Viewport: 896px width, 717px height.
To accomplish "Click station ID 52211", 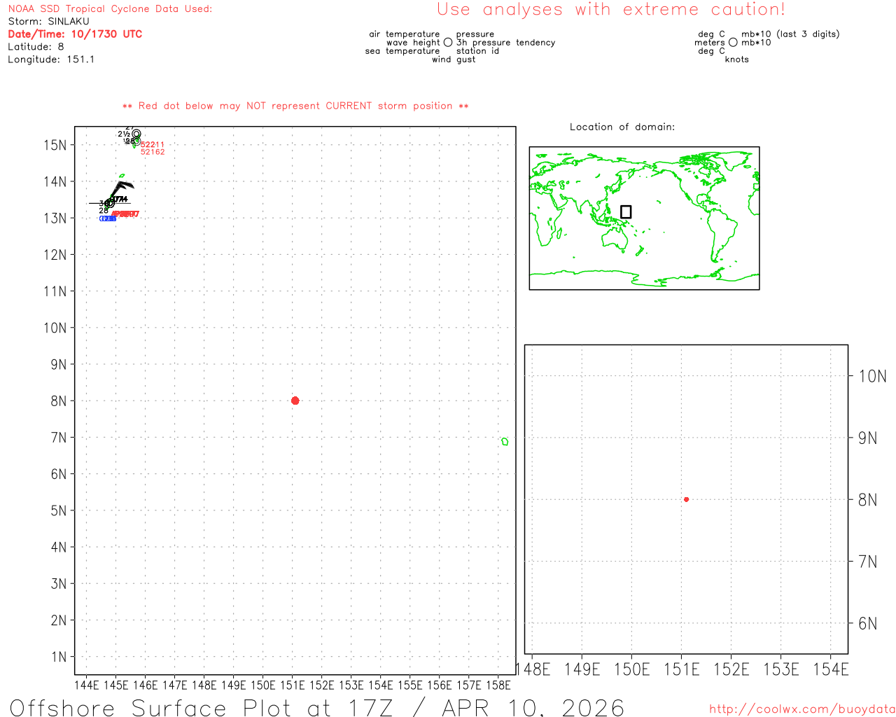I will (x=153, y=145).
